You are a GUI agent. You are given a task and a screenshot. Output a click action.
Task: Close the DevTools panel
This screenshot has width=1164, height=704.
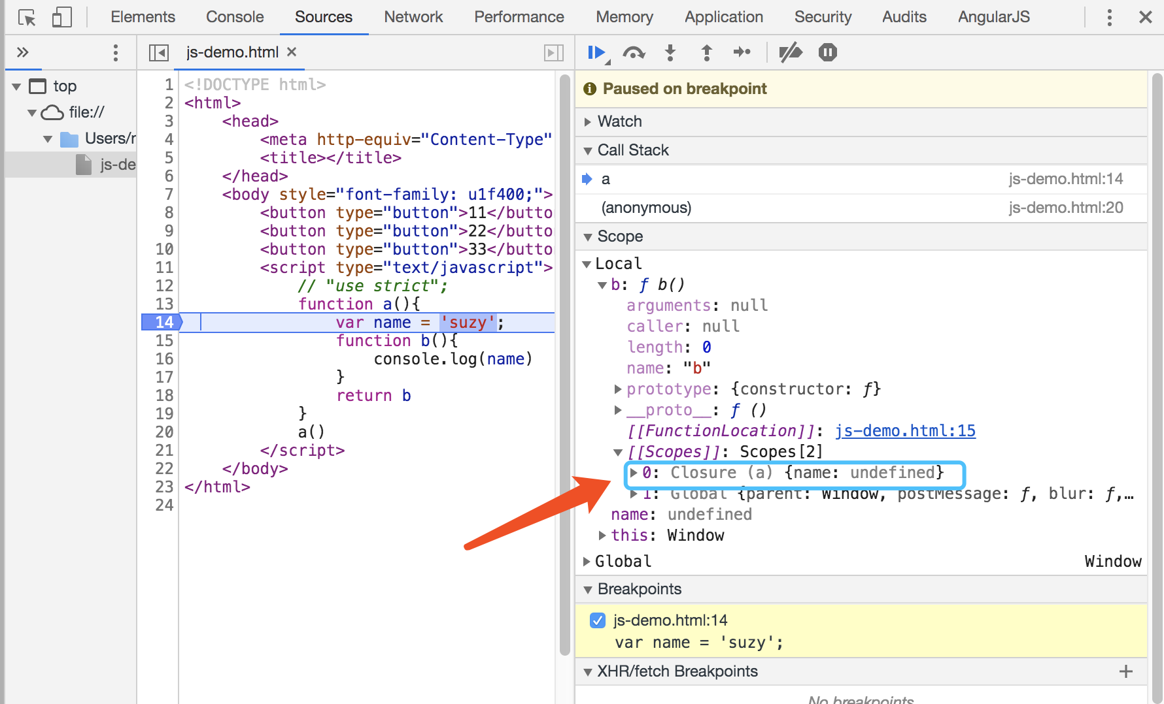pos(1146,17)
